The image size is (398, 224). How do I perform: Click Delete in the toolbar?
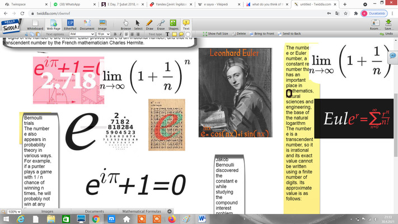(239, 34)
